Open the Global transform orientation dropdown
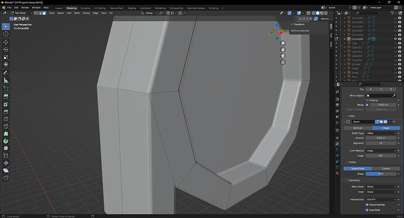Image resolution: width=404 pixels, height=218 pixels. coord(149,13)
